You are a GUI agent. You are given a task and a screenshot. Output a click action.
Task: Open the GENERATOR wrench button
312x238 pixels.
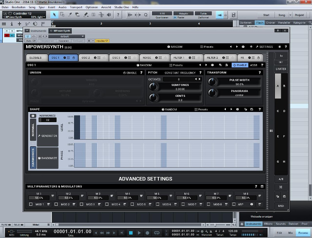(48, 136)
